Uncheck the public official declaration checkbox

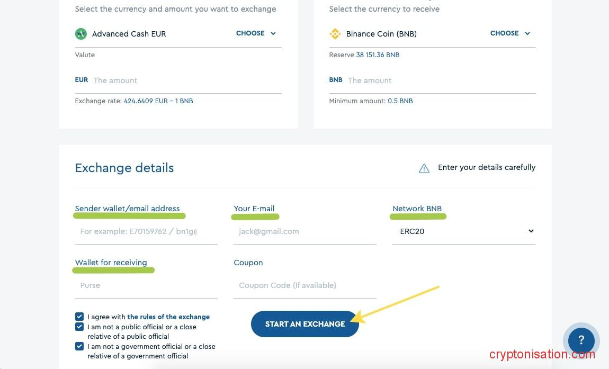click(x=79, y=327)
